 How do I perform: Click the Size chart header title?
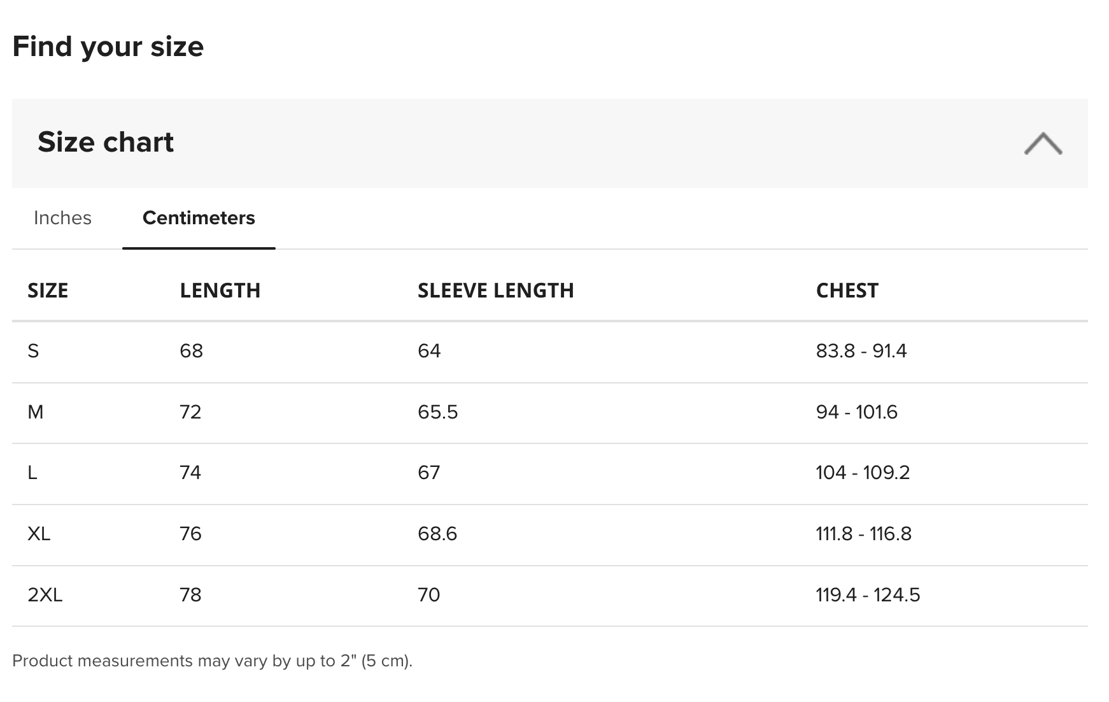coord(106,142)
